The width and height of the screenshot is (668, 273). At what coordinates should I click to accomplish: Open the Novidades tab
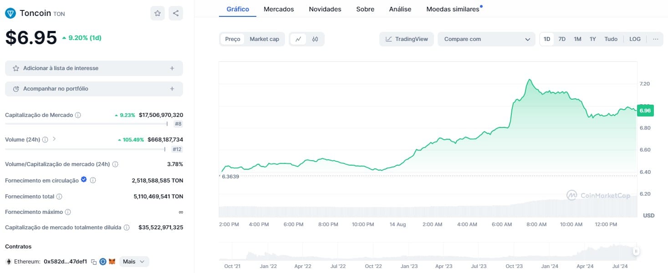(x=325, y=9)
